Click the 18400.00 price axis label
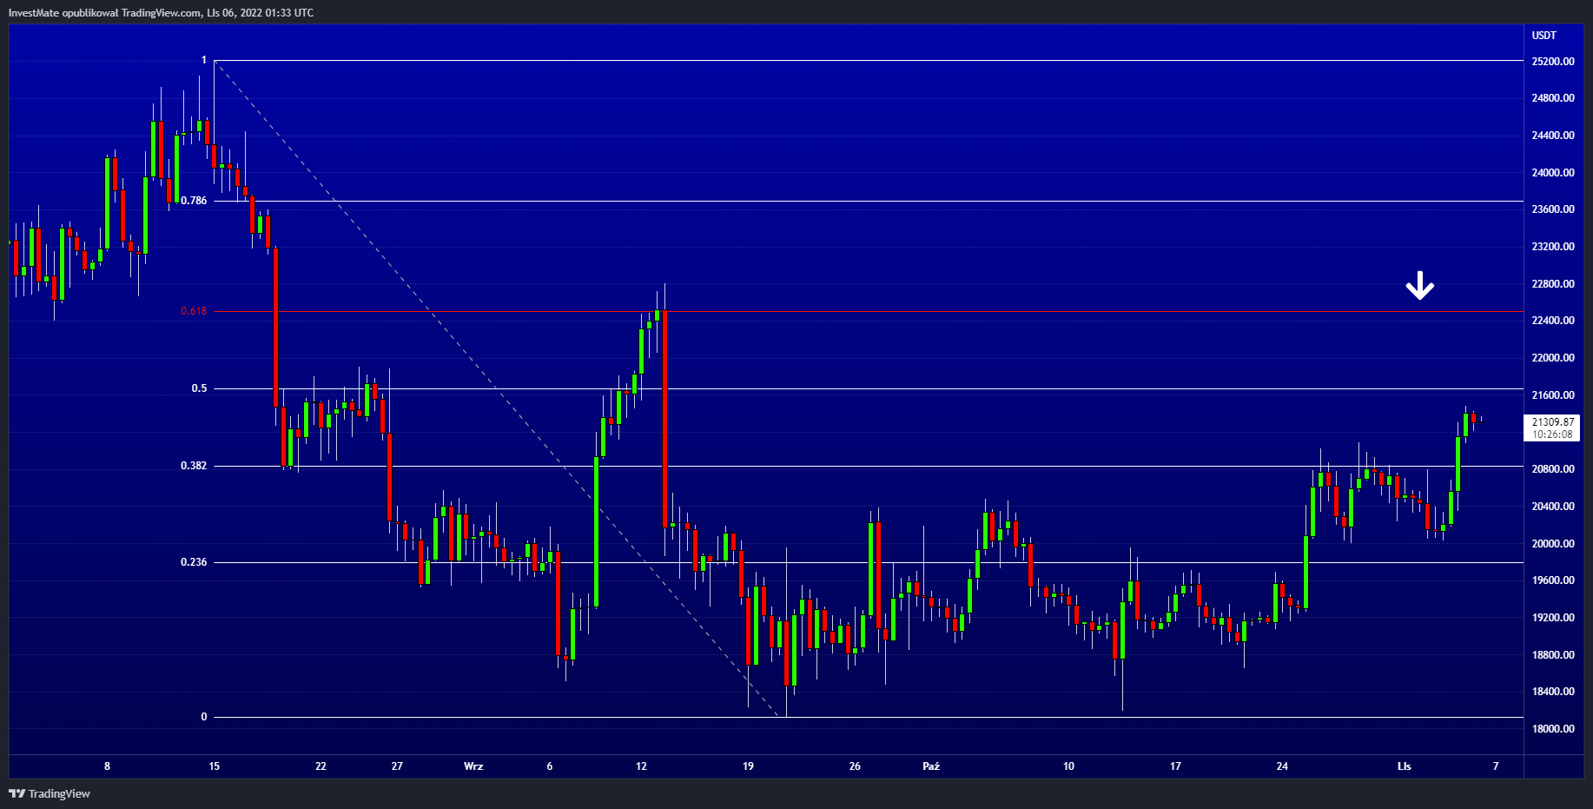Image resolution: width=1593 pixels, height=809 pixels. (x=1553, y=692)
